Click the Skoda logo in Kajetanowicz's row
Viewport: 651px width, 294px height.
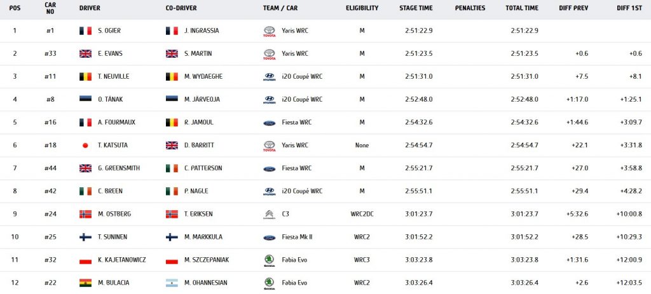(270, 261)
